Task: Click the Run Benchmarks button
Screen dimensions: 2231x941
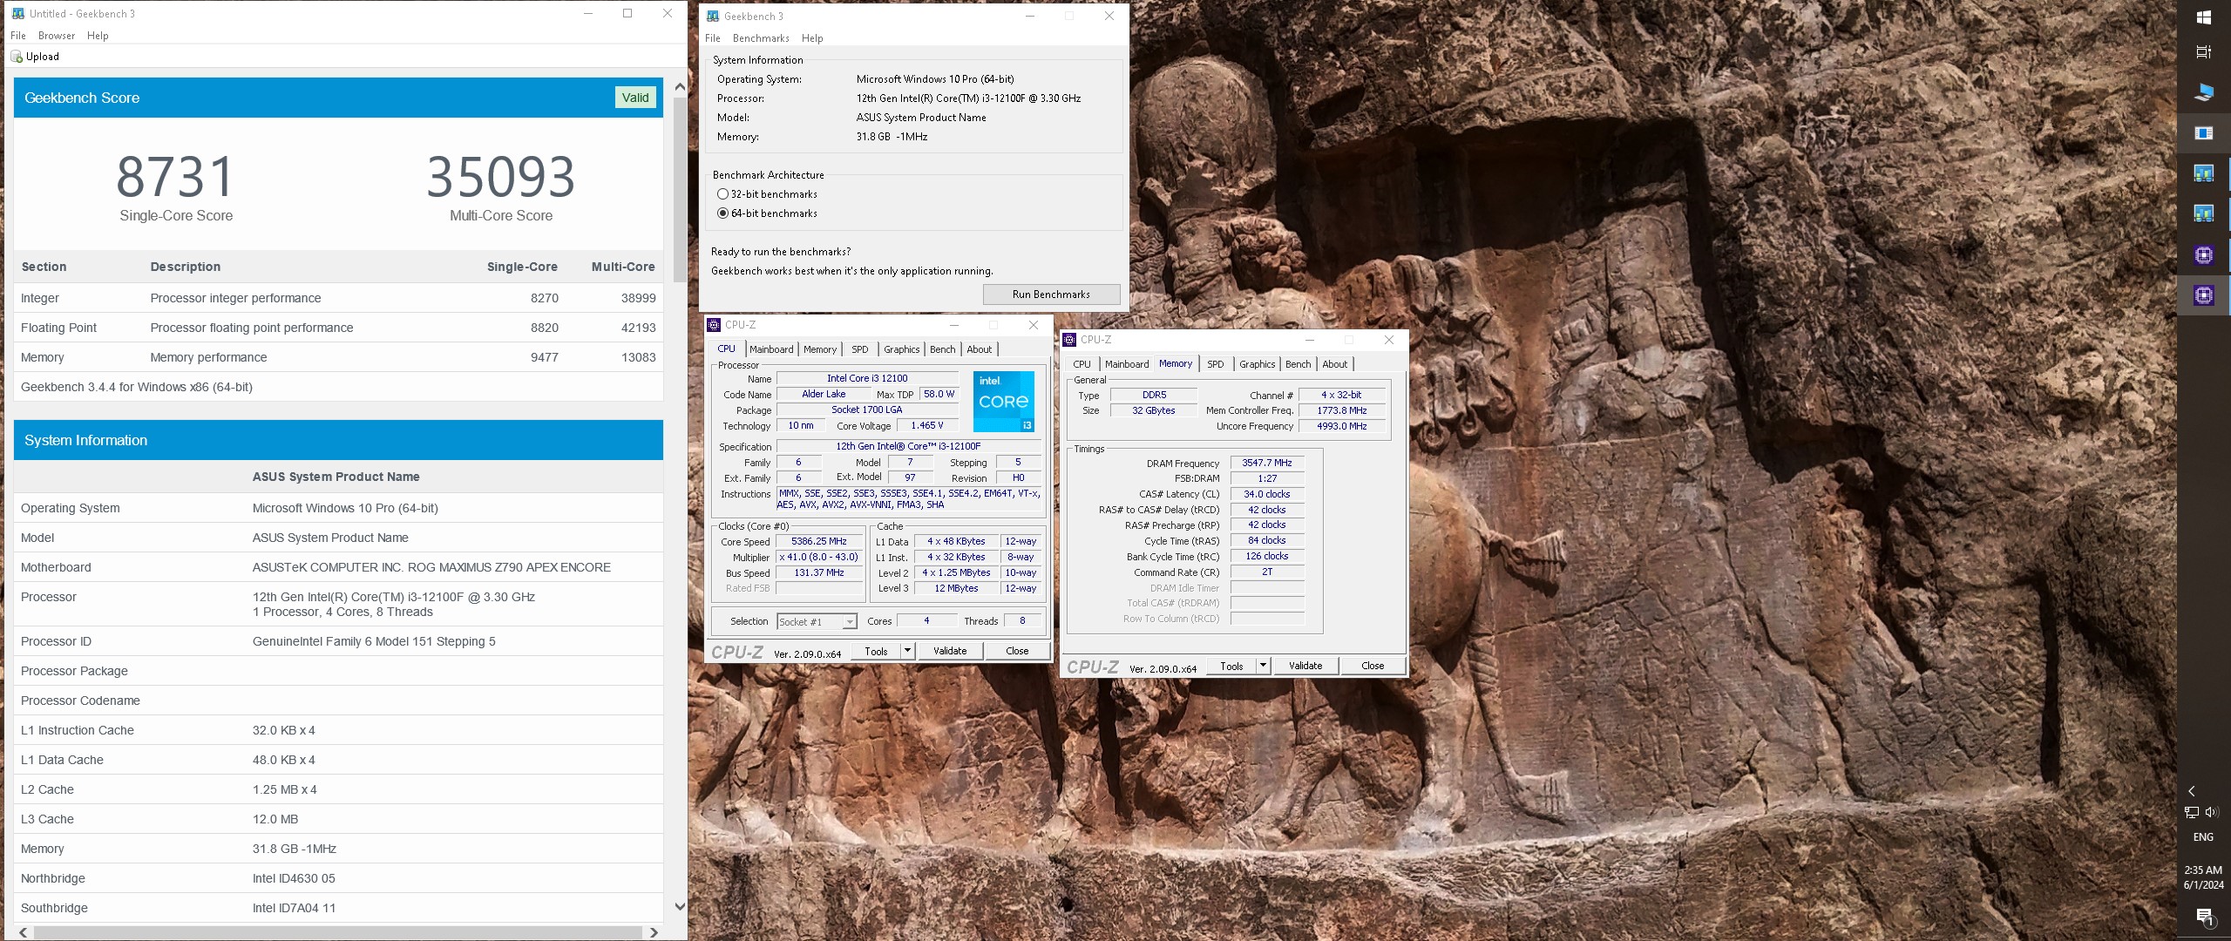Action: click(x=1051, y=294)
